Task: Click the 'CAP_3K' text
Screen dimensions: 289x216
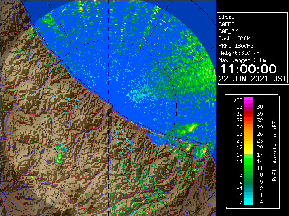Action: tap(228, 31)
